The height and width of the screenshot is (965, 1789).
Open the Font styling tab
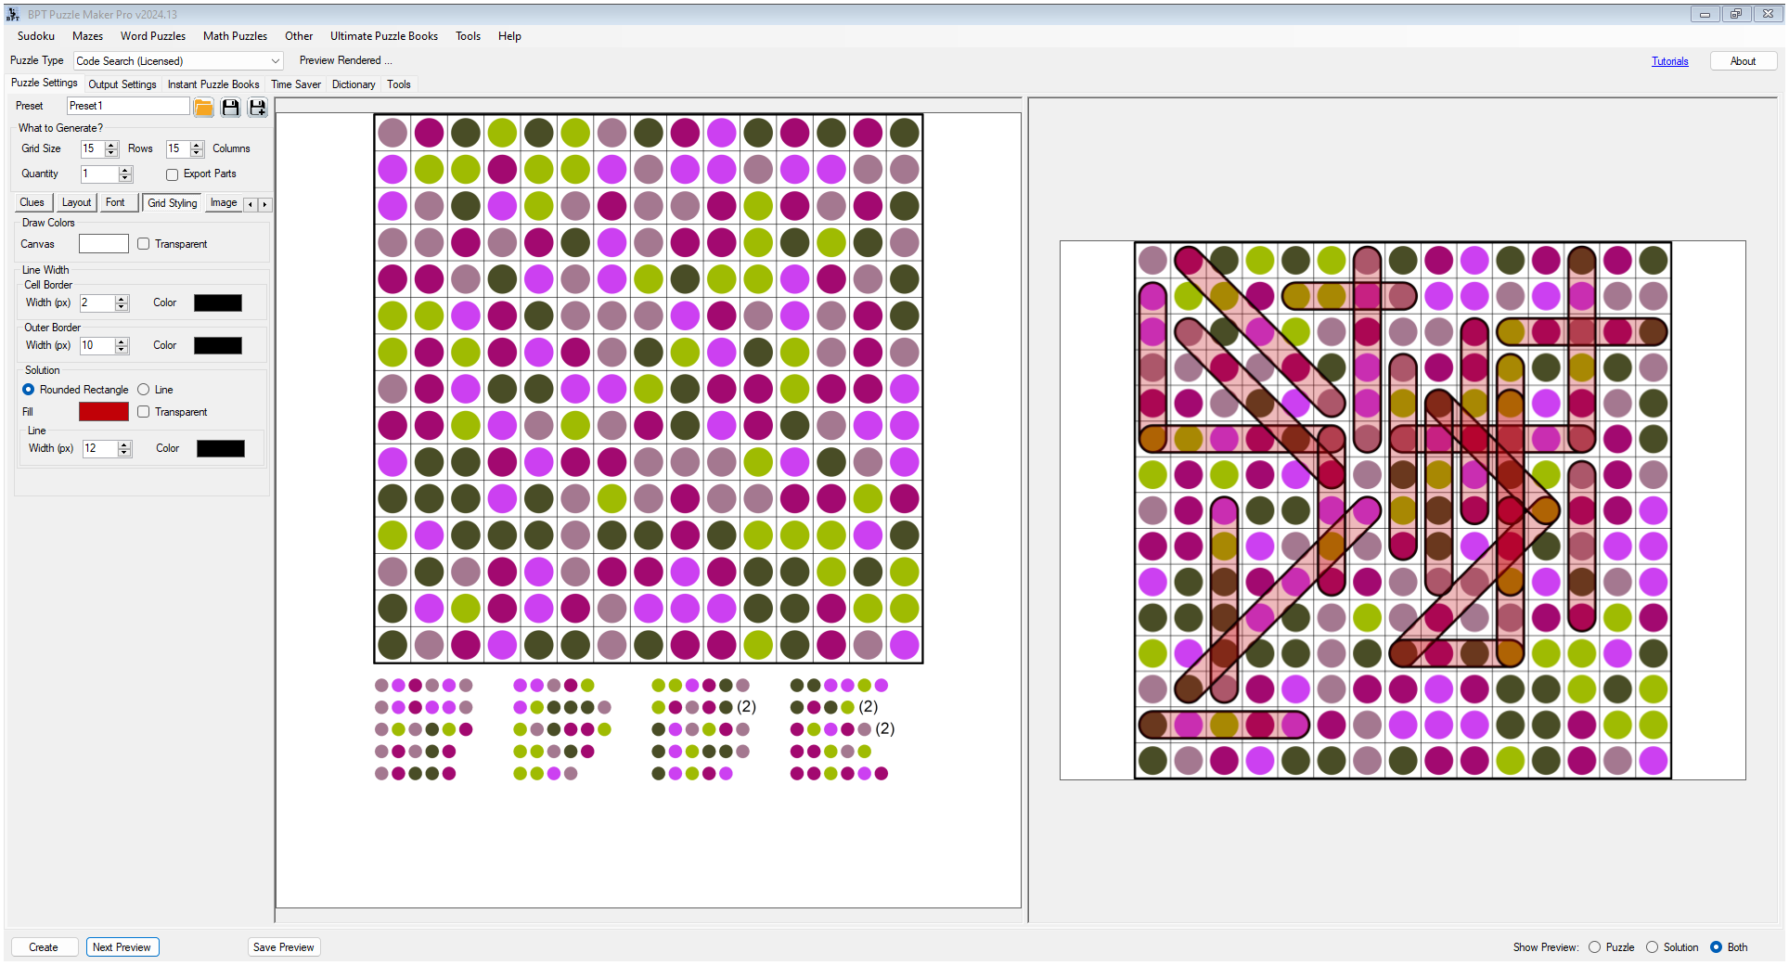117,202
